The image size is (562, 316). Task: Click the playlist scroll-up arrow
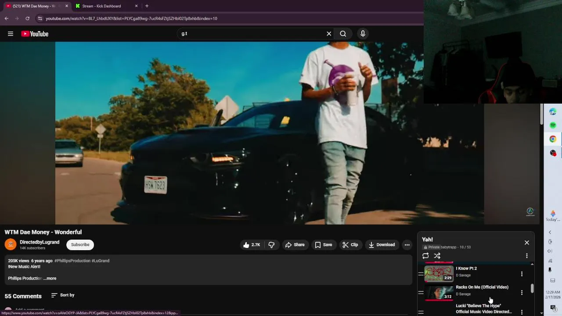[x=532, y=264]
